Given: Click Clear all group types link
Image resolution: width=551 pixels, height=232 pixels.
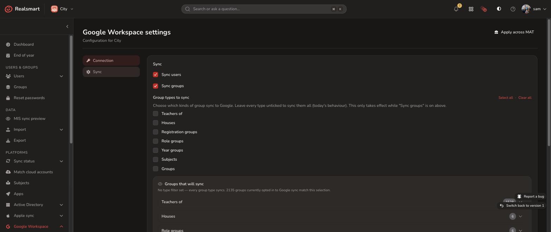Looking at the screenshot, I should click(x=525, y=97).
